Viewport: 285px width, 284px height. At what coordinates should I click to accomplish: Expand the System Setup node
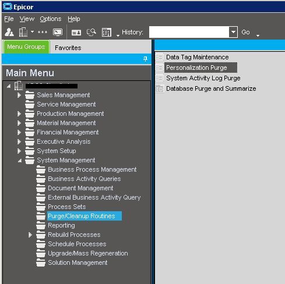pos(19,151)
